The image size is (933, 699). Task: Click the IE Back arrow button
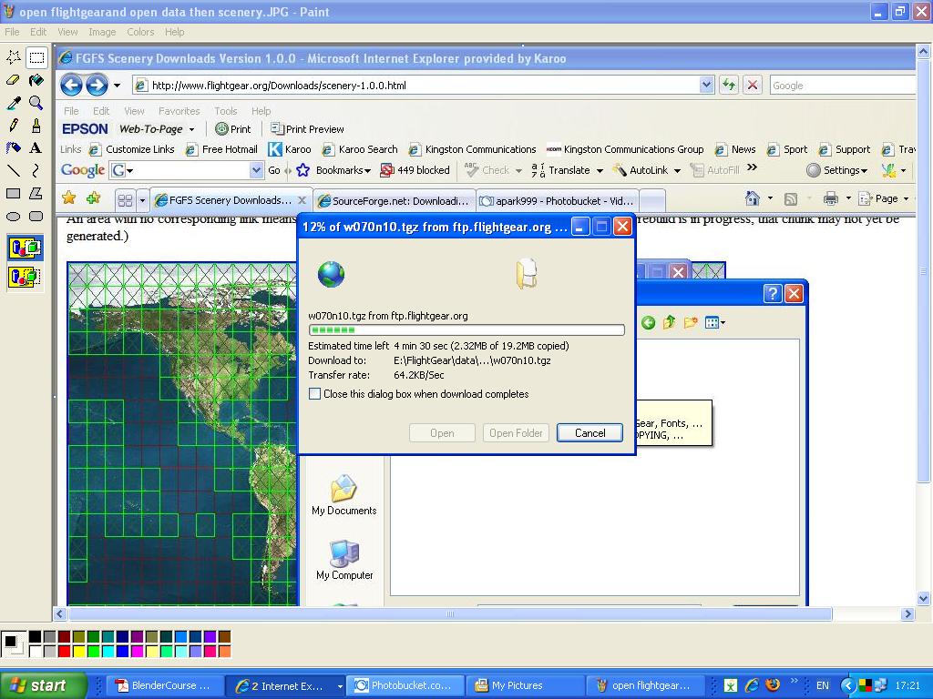point(71,85)
